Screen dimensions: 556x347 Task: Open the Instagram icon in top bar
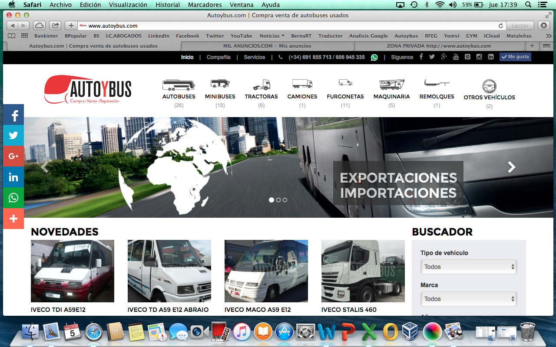click(479, 57)
